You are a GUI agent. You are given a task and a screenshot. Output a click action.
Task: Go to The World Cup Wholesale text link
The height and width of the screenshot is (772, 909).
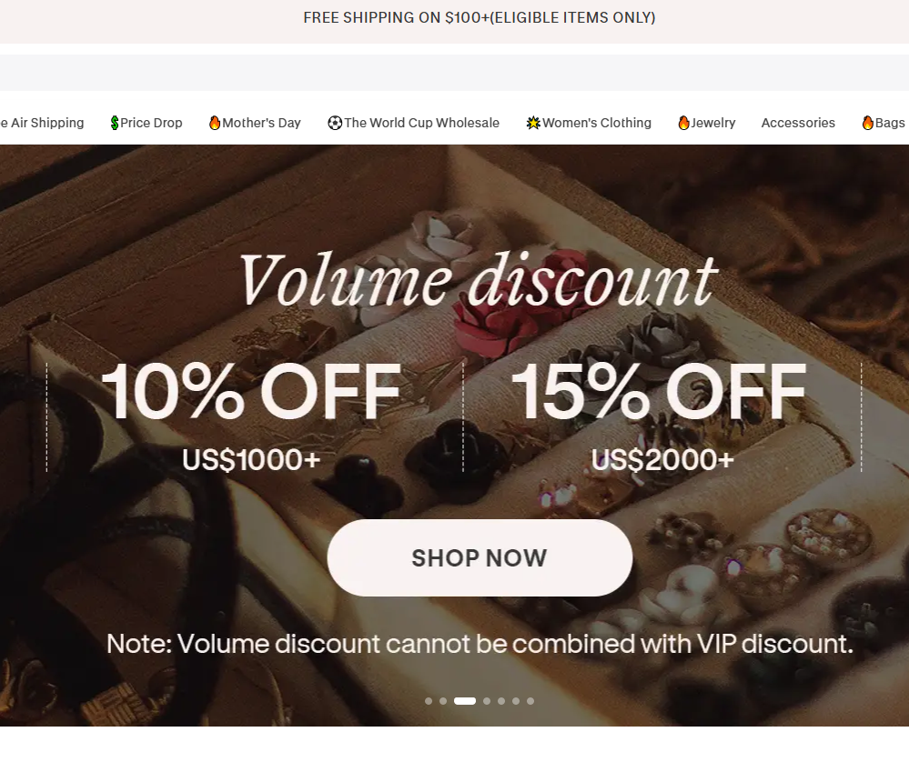[421, 123]
